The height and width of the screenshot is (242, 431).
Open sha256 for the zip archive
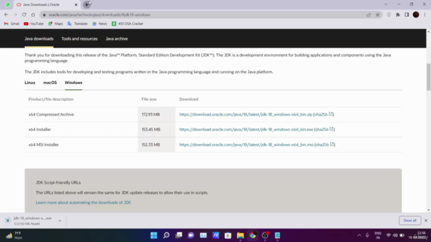click(323, 114)
